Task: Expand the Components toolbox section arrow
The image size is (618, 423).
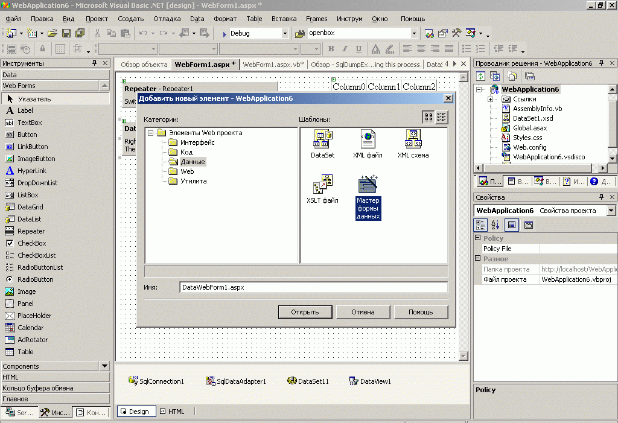Action: click(104, 366)
